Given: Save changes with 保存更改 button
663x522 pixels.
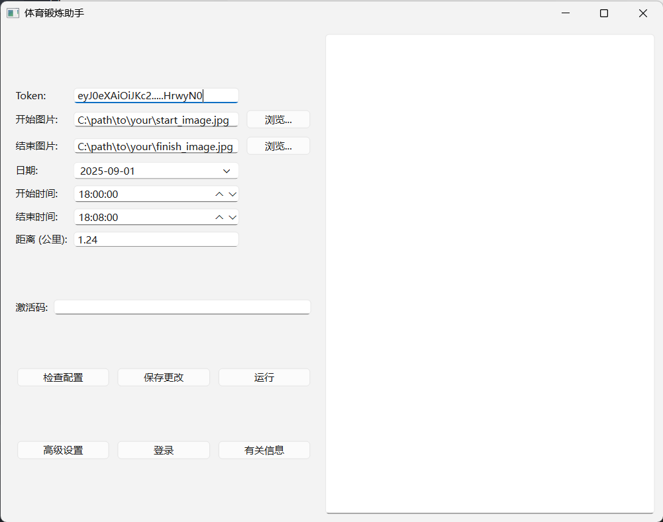Looking at the screenshot, I should tap(164, 378).
